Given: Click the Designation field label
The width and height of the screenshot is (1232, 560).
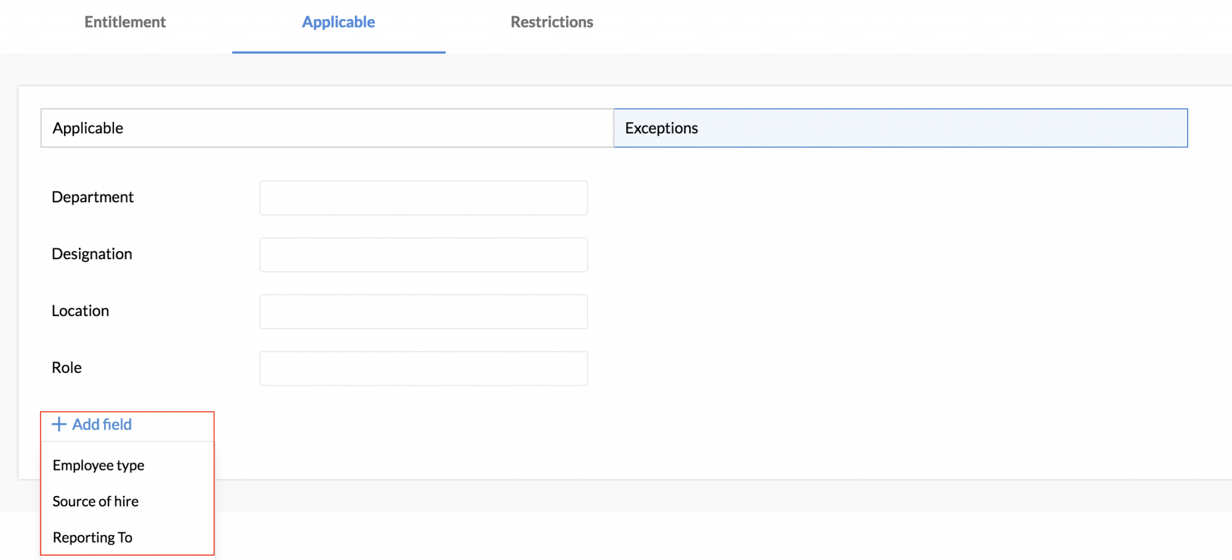Looking at the screenshot, I should pyautogui.click(x=92, y=254).
